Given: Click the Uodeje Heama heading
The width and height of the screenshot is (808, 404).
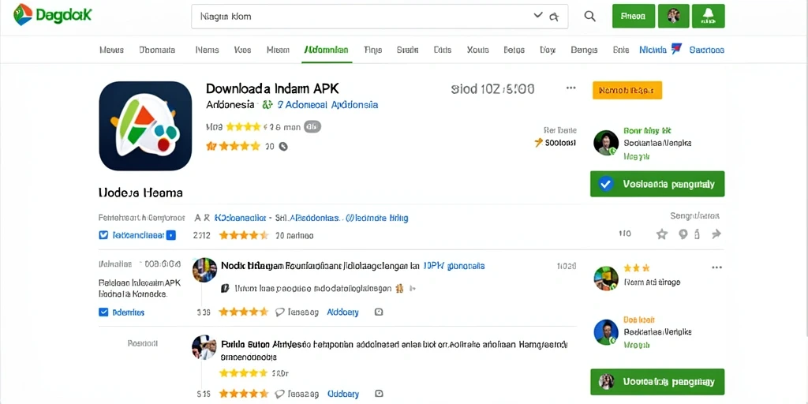Looking at the screenshot, I should [x=140, y=193].
